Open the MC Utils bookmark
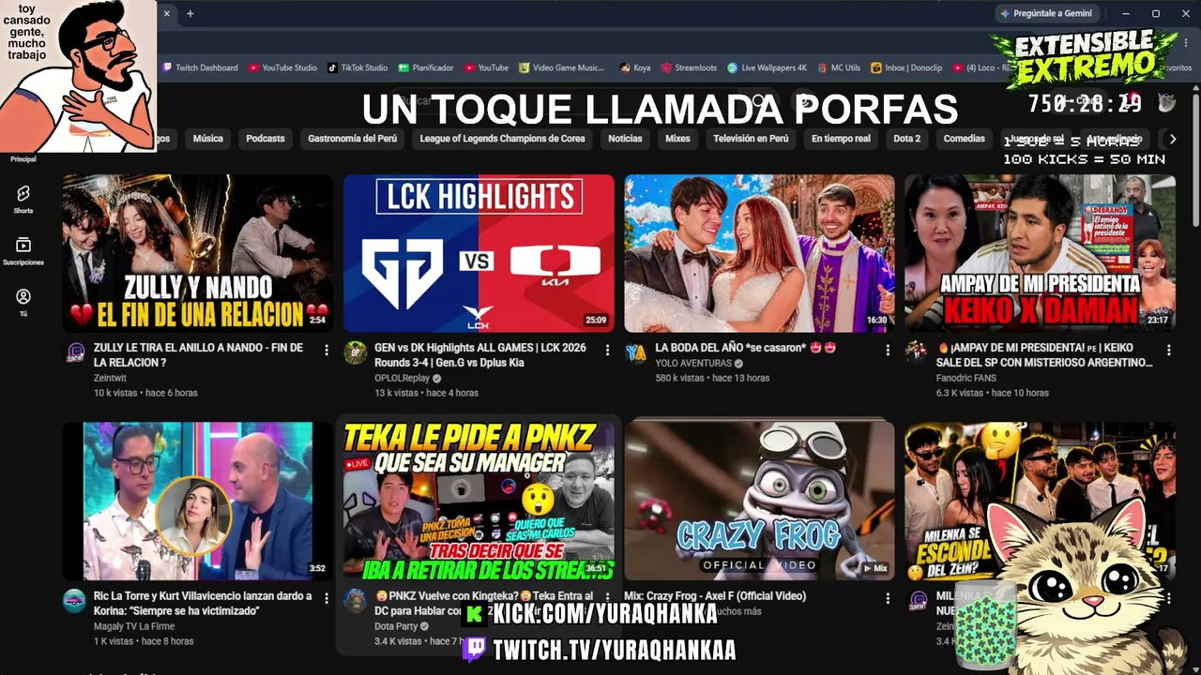 coord(839,67)
